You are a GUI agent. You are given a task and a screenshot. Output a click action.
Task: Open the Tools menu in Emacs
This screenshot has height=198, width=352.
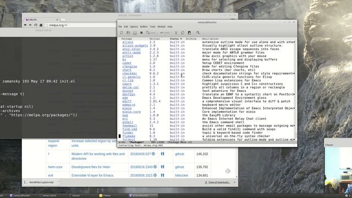pos(152,27)
